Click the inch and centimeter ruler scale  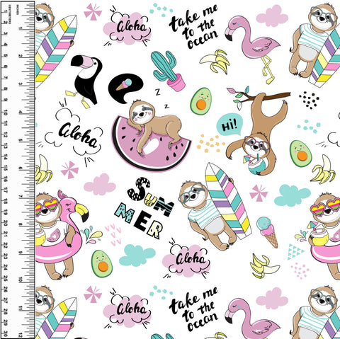point(18,169)
